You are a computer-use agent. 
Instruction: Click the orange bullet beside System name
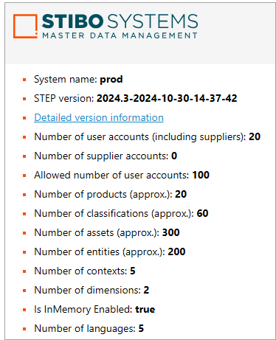(24, 80)
